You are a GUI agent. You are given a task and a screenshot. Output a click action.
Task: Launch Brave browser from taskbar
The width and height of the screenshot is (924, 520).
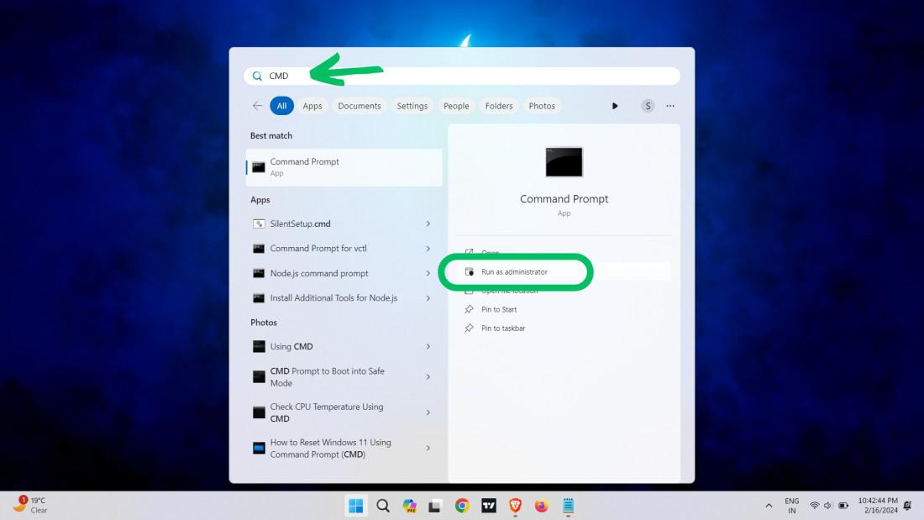[x=515, y=506]
